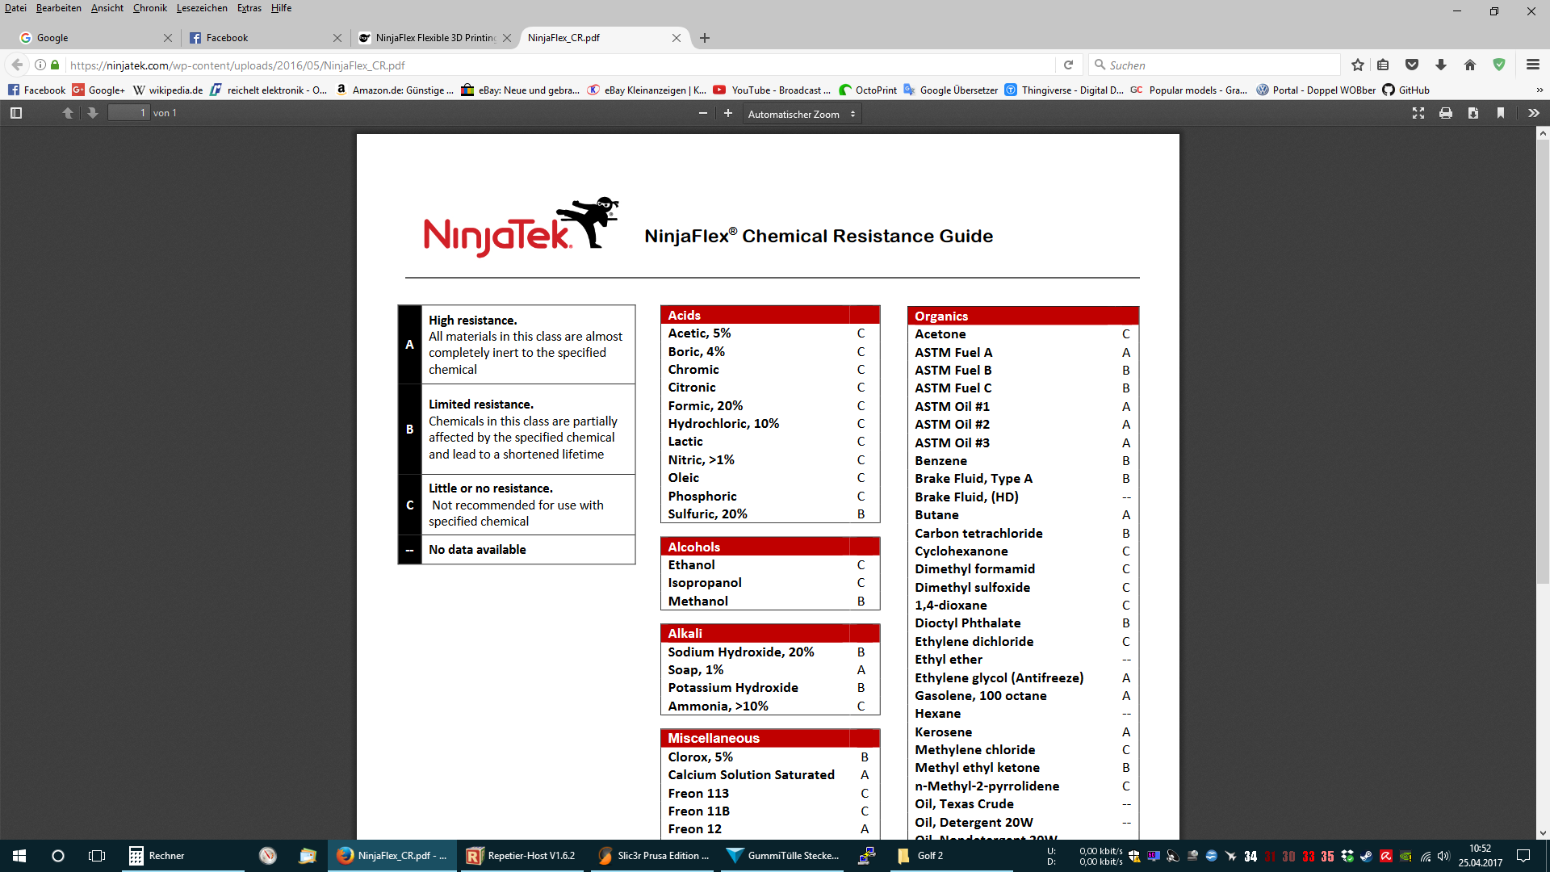Image resolution: width=1550 pixels, height=872 pixels.
Task: Reload the current page
Action: 1068,65
